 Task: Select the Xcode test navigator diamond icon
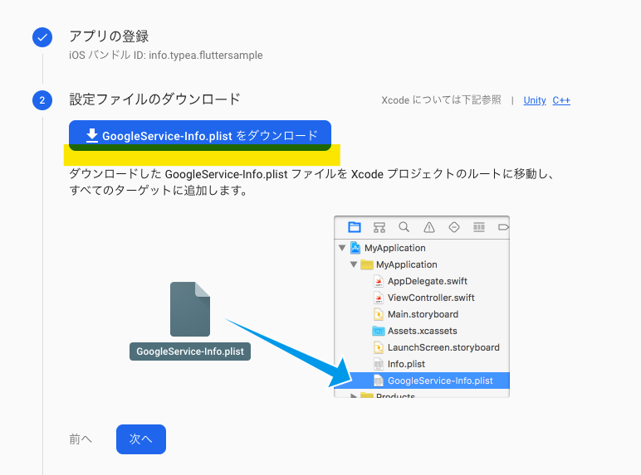coord(454,227)
